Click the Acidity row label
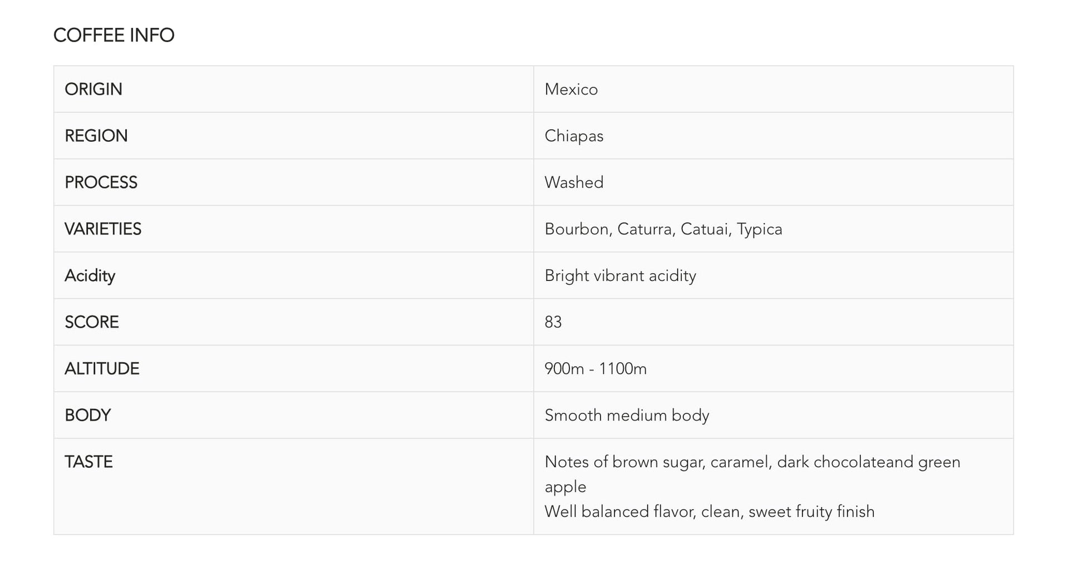The height and width of the screenshot is (563, 1083). [90, 275]
